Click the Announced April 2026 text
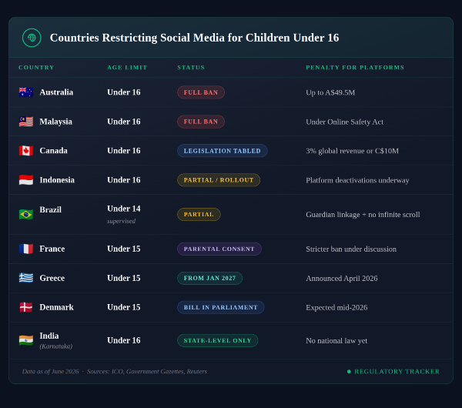 pos(342,278)
